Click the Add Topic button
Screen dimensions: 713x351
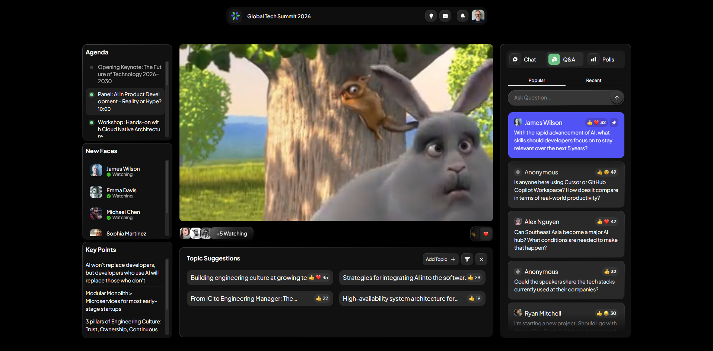[x=440, y=259]
